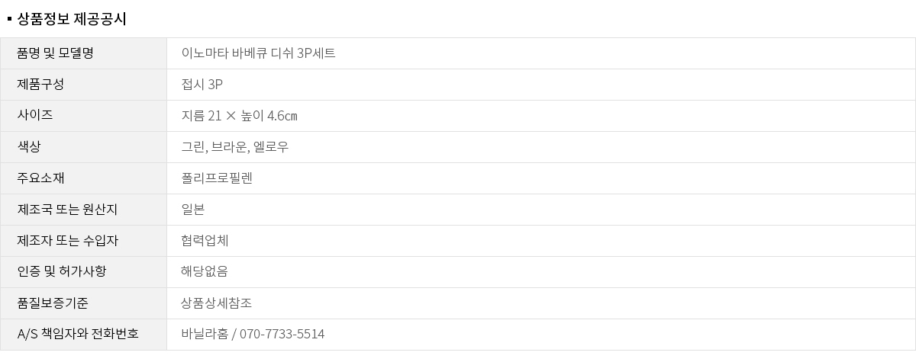Click the 일본 origin value
Image resolution: width=916 pixels, height=362 pixels.
(x=193, y=210)
